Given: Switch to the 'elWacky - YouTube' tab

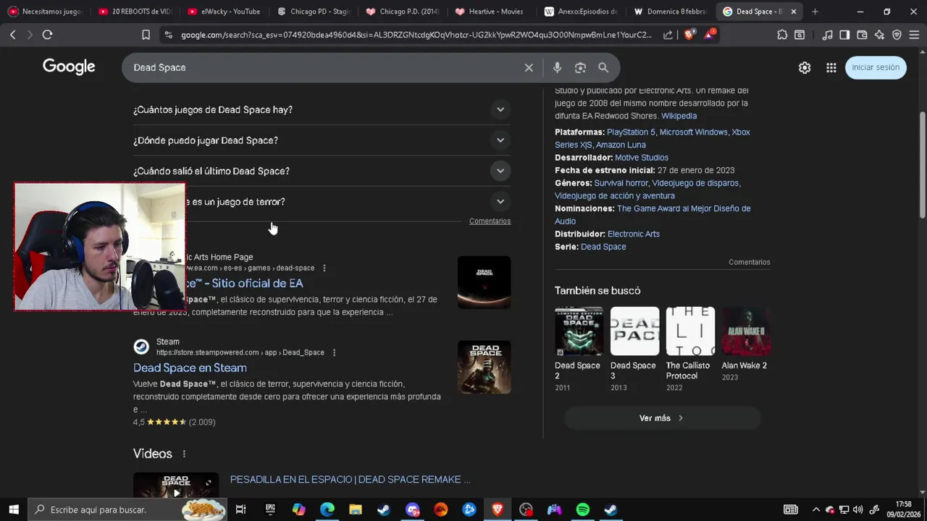Looking at the screenshot, I should point(224,12).
